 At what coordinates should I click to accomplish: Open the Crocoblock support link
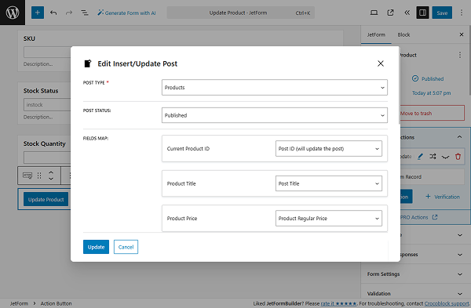pyautogui.click(x=447, y=303)
